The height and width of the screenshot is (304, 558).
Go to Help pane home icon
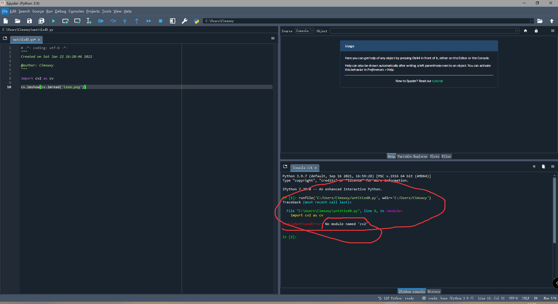[x=525, y=31]
